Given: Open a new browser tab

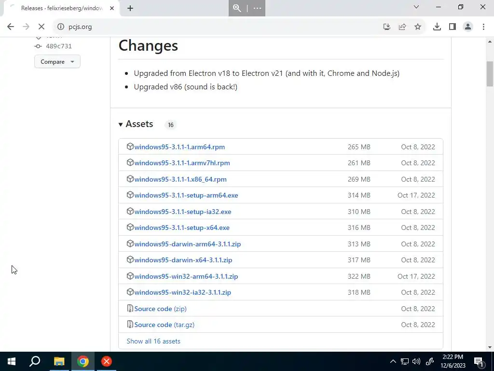Looking at the screenshot, I should point(130,8).
